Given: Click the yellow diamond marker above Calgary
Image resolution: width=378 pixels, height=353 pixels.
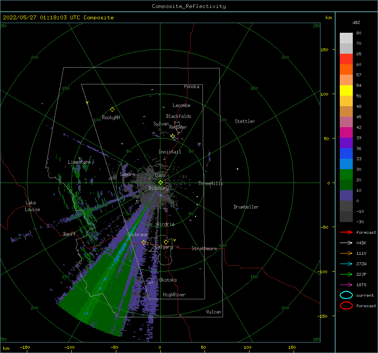Looking at the screenshot, I should [166, 242].
